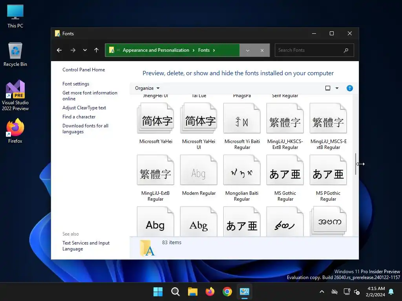Open the Microsoft YaHei UI font icon
The height and width of the screenshot is (301, 402).
(199, 118)
